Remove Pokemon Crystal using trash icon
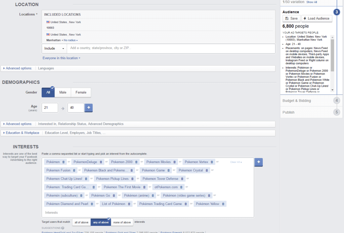The width and height of the screenshot is (344, 233). 207,170
